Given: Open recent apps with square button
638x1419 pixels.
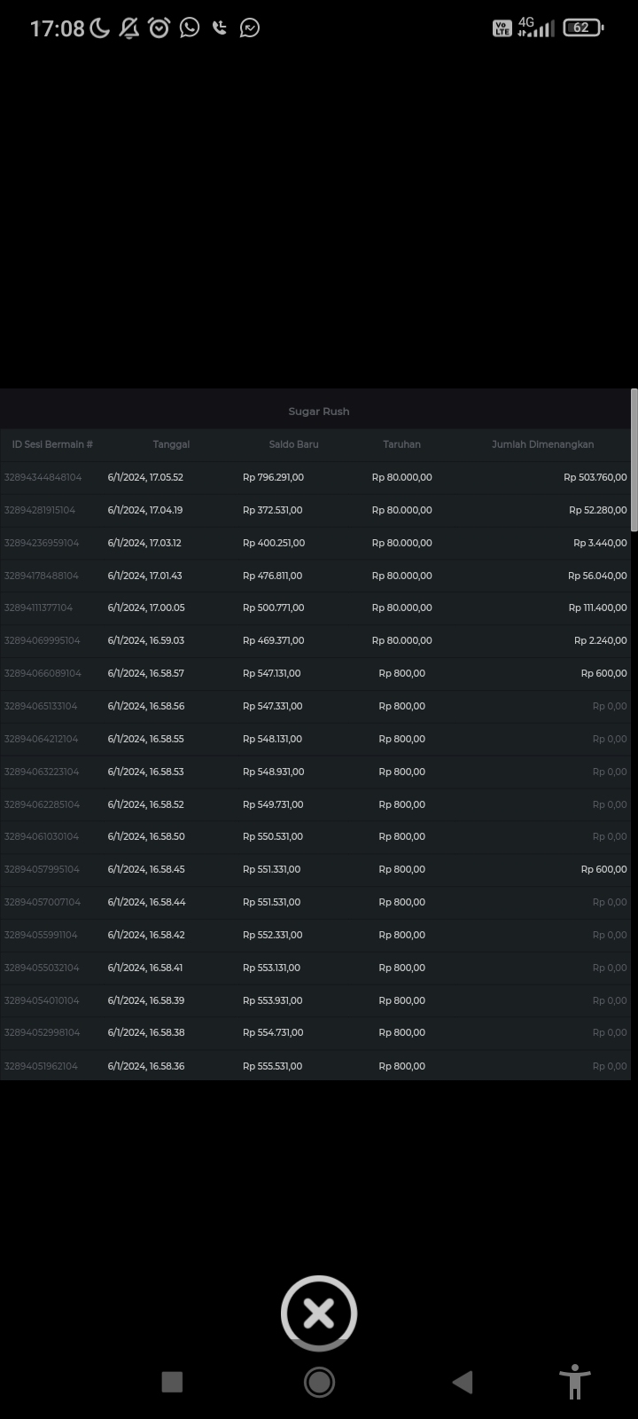Looking at the screenshot, I should point(172,1382).
